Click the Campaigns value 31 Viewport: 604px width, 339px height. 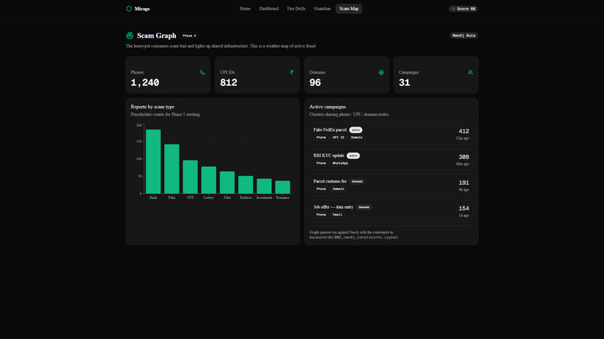pos(405,83)
